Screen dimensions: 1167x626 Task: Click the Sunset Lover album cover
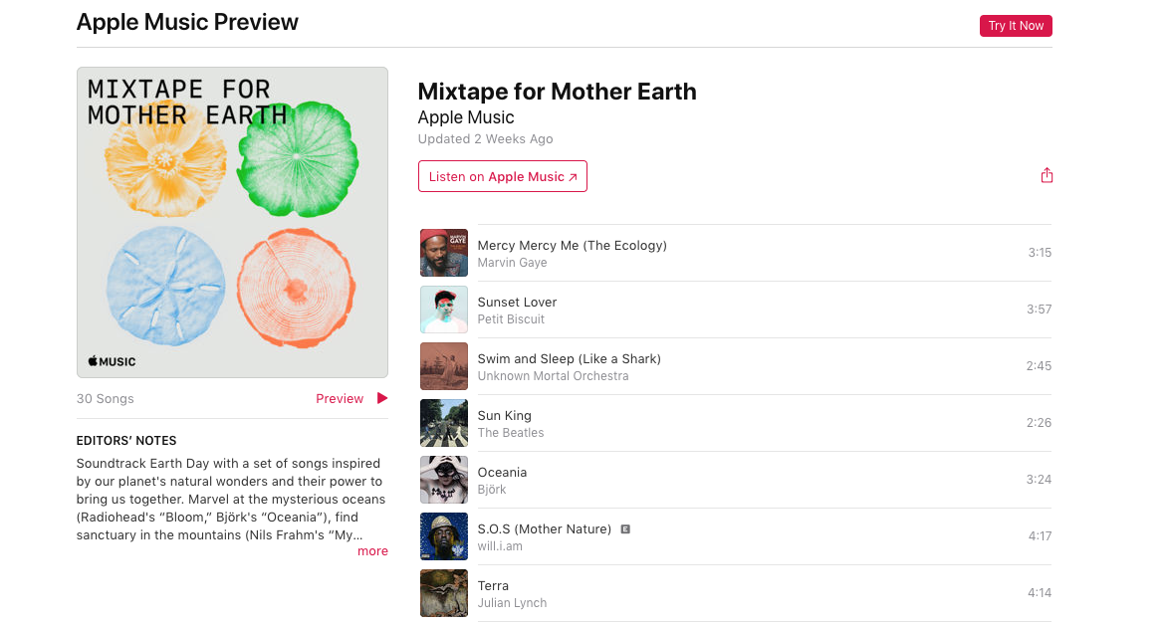coord(444,310)
